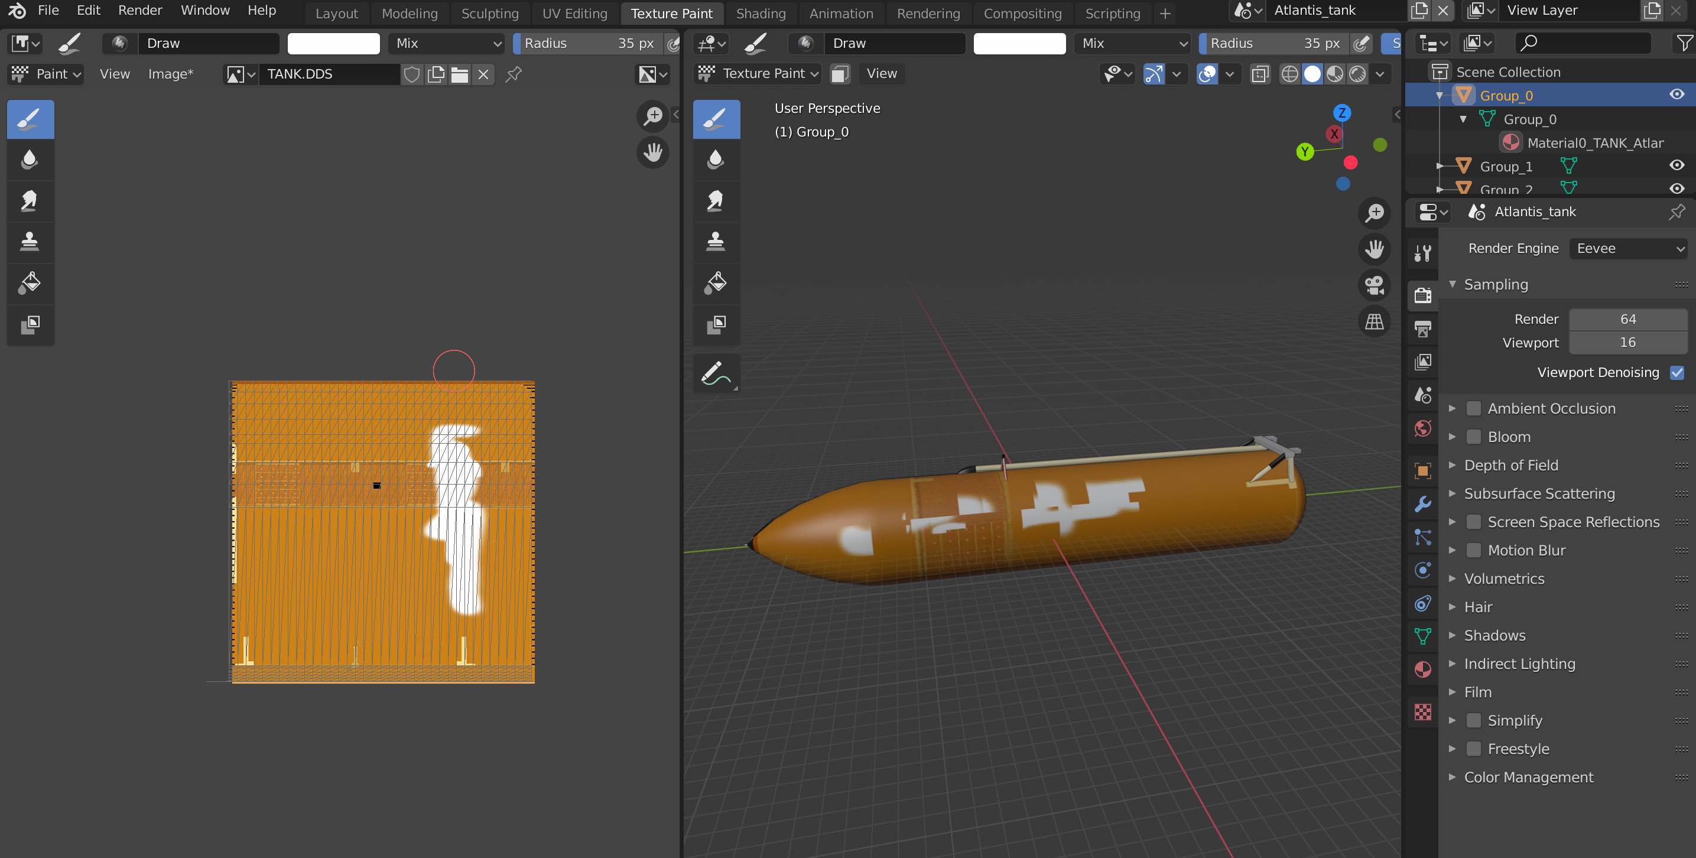Screen dimensions: 1696x858
Task: Enable Screen Space Reflections checkbox
Action: pyautogui.click(x=1473, y=522)
